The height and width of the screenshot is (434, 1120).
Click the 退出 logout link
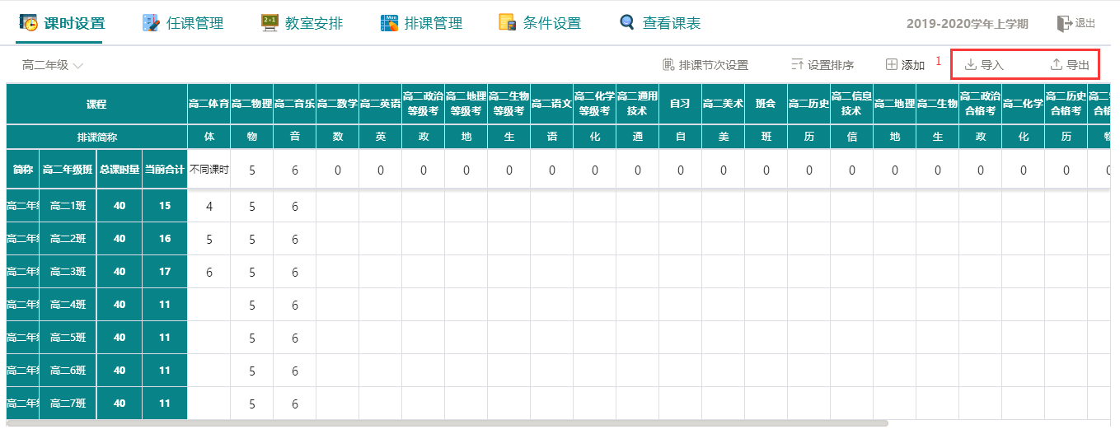[1076, 23]
